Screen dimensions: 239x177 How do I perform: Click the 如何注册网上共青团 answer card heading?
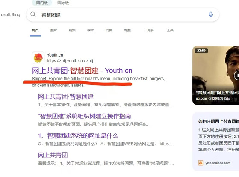[218, 121]
